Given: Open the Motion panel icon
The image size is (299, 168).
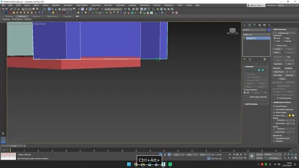Looking at the screenshot, I should (x=259, y=25).
